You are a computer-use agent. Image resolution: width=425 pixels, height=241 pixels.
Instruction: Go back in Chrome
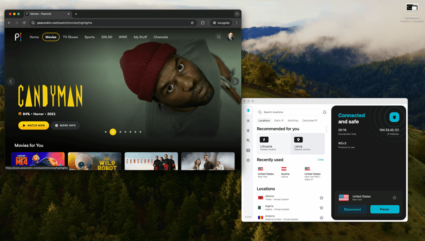click(x=9, y=23)
